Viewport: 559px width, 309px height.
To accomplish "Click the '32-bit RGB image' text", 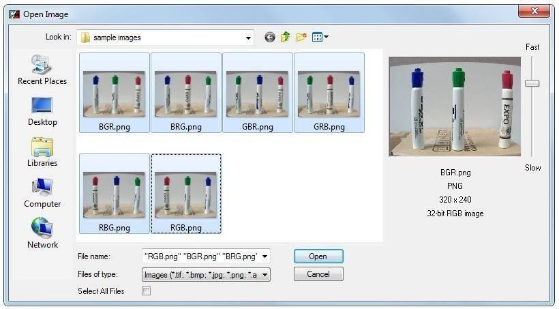I will pos(455,214).
